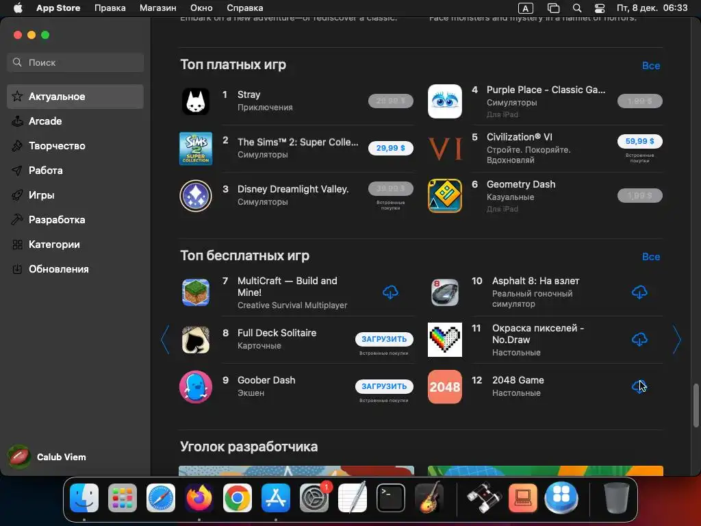Click the Stray price button
This screenshot has width=701, height=526.
[390, 101]
